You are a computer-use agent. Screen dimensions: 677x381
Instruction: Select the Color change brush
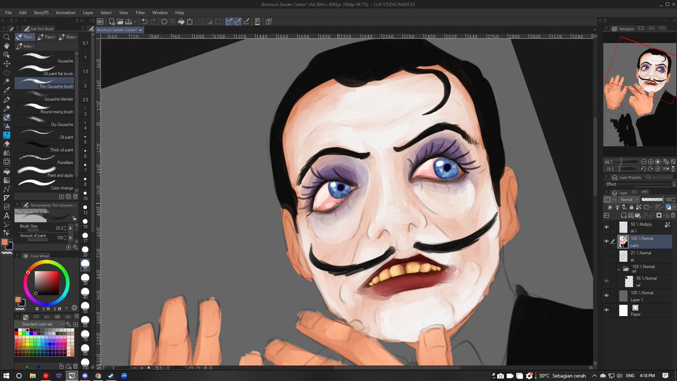coord(45,184)
